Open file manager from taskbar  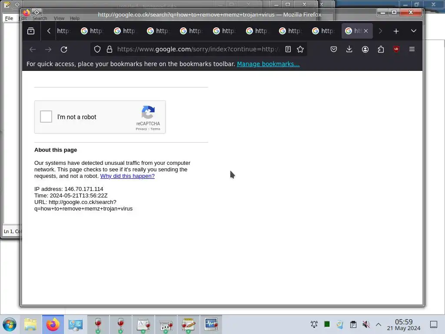click(x=30, y=324)
